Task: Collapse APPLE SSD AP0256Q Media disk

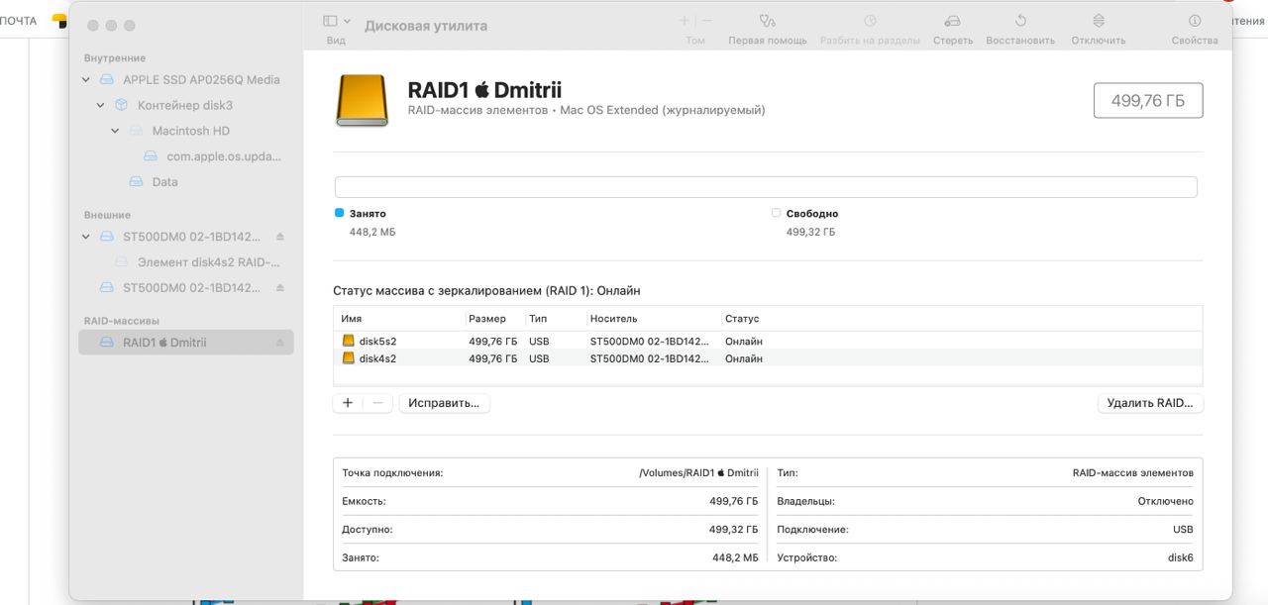Action: coord(86,80)
